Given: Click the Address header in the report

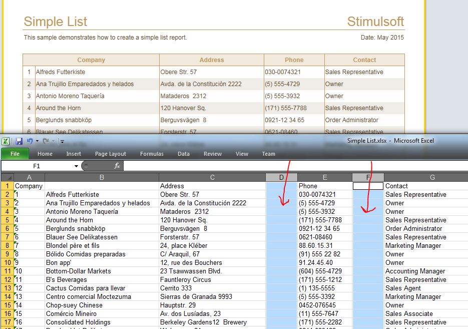Looking at the screenshot, I should tap(212, 60).
